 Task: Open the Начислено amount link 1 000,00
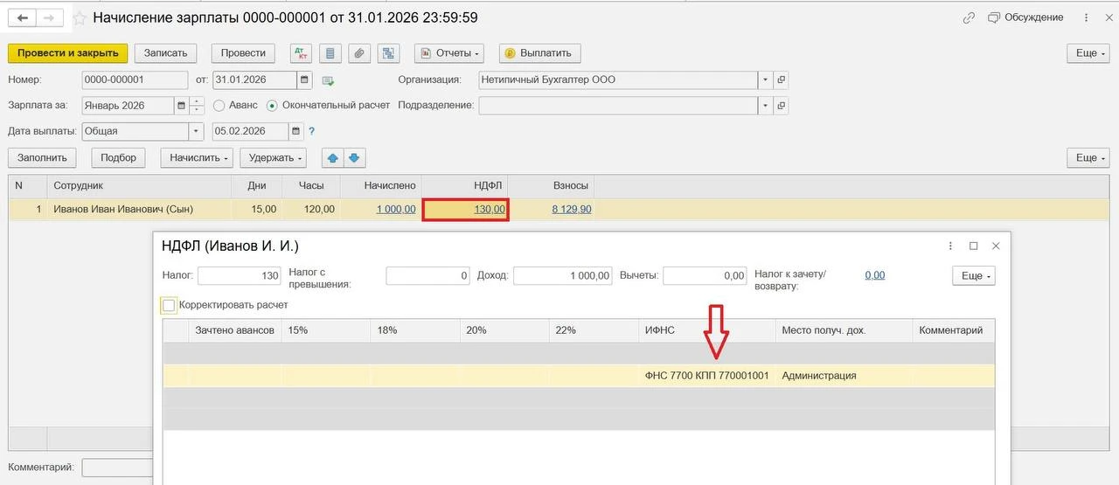coord(396,210)
